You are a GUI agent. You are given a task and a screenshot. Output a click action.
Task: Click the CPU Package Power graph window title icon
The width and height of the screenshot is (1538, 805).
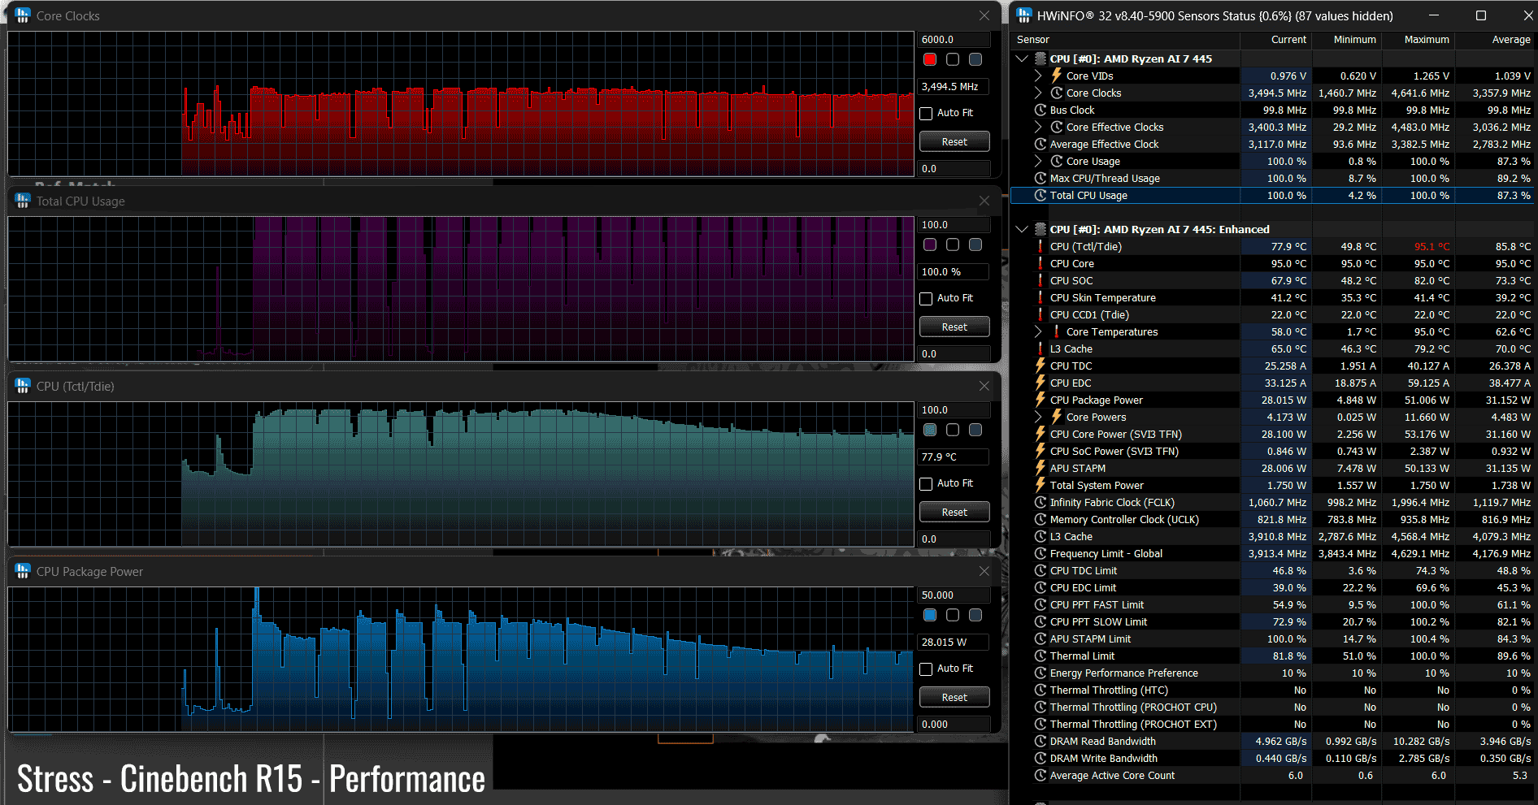pos(23,571)
